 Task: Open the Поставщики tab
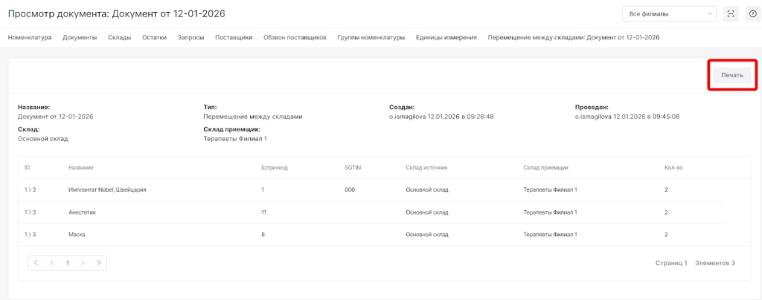[x=234, y=37]
